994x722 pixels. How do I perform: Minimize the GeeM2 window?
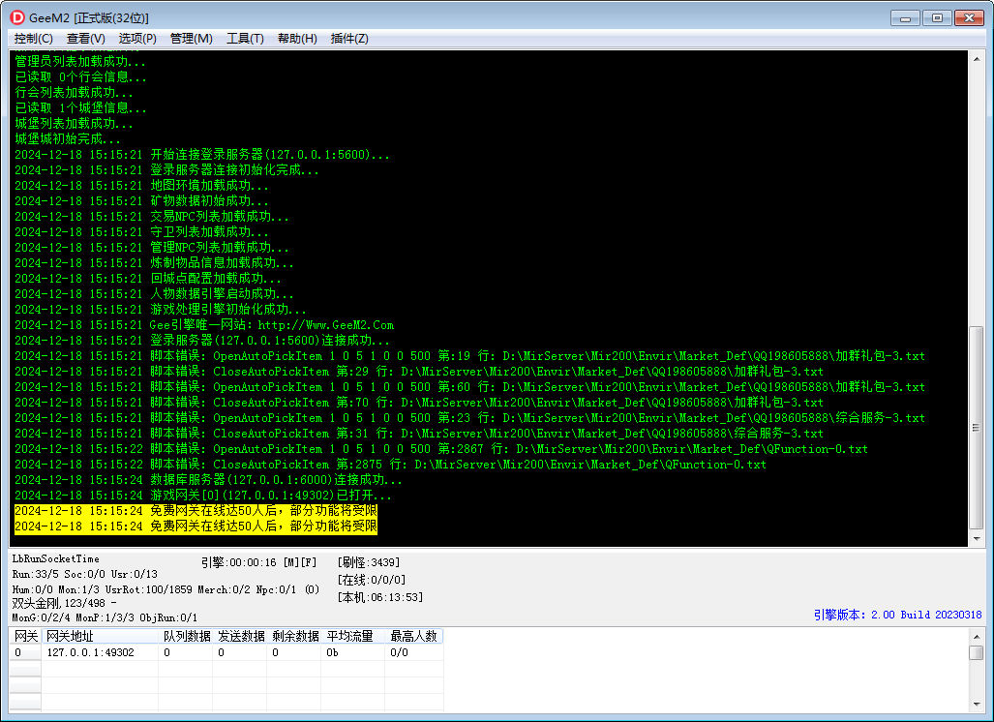[905, 18]
